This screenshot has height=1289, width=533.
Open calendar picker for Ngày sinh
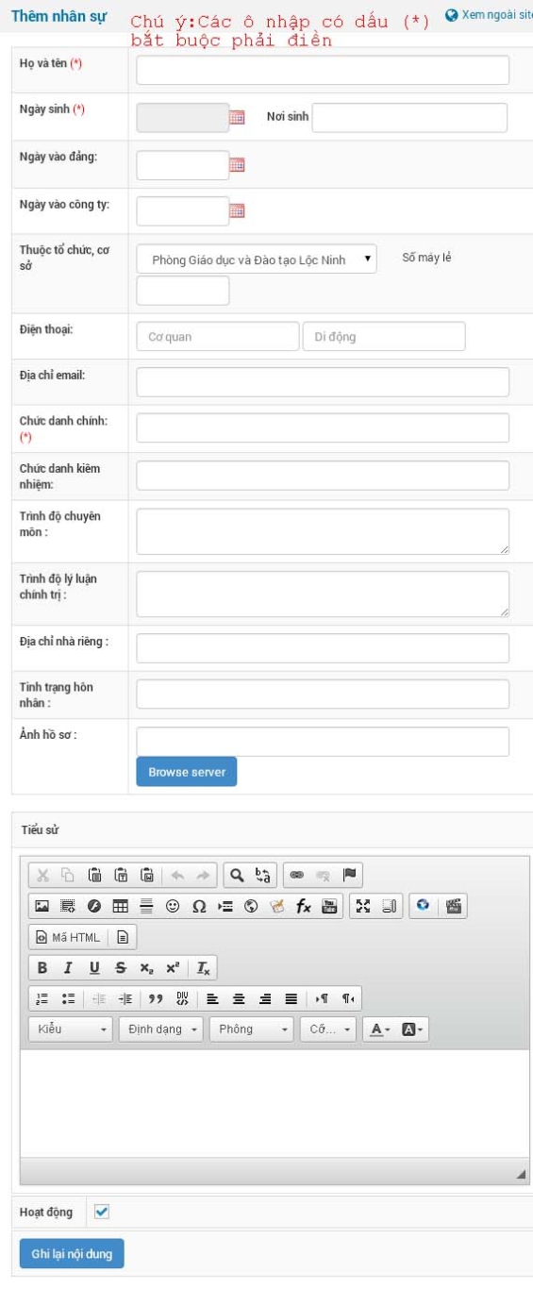(x=237, y=117)
